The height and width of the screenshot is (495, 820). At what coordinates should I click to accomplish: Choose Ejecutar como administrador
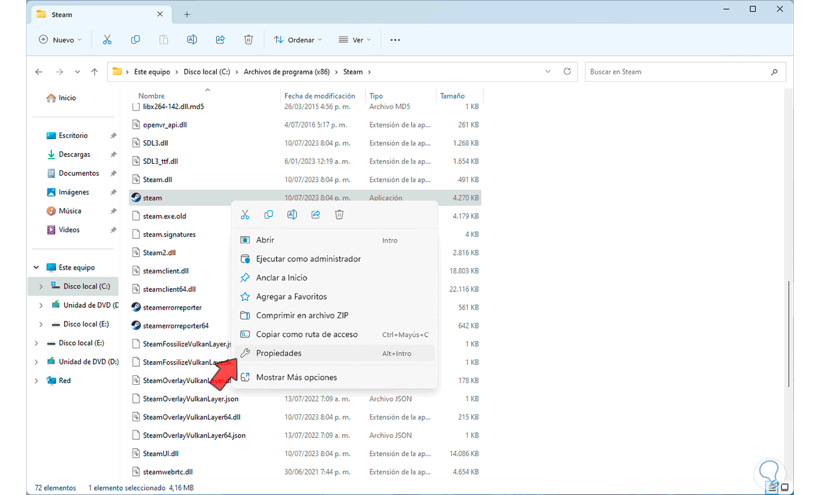(334, 259)
